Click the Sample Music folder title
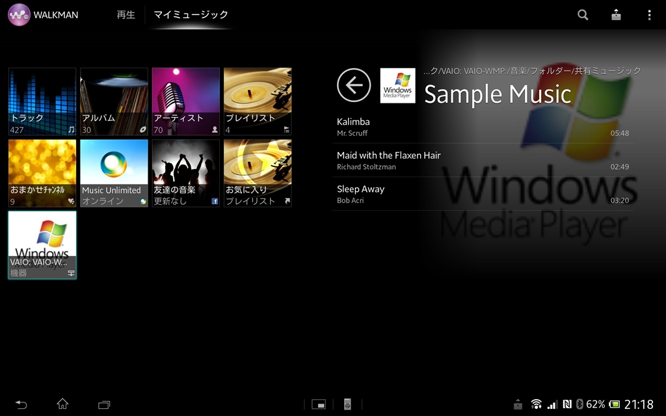This screenshot has height=416, width=666. click(x=498, y=94)
